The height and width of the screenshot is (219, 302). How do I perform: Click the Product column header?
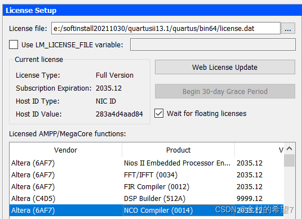click(178, 150)
